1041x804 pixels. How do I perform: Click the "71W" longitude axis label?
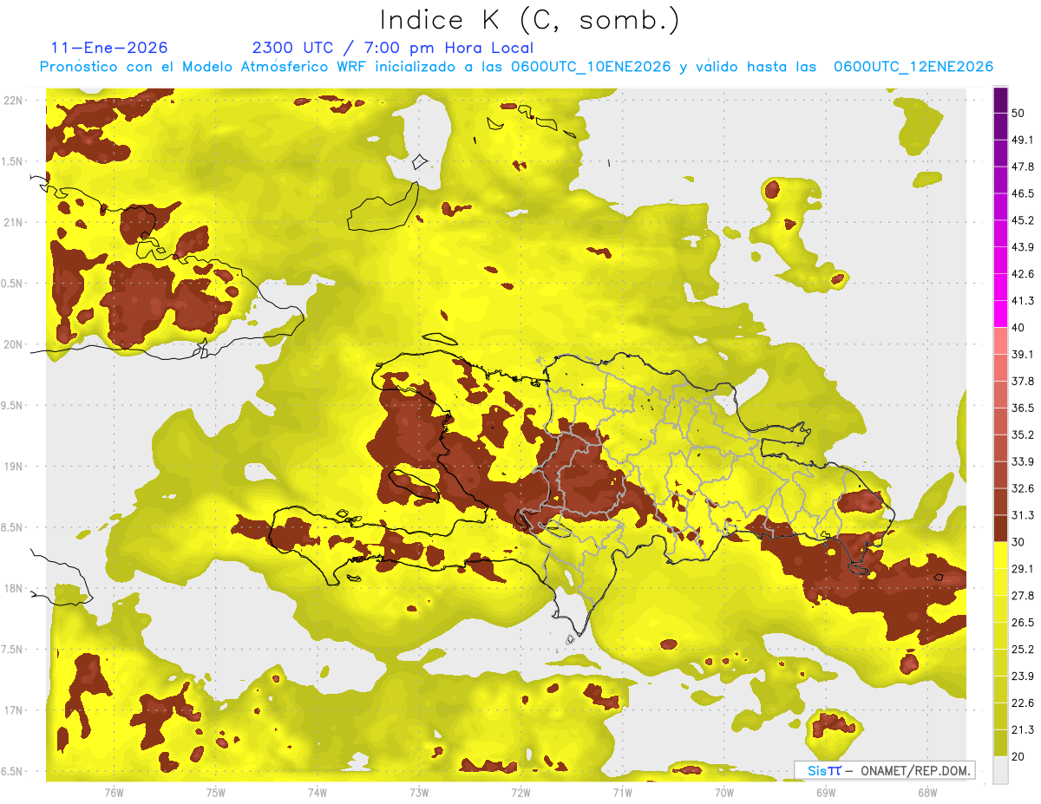pyautogui.click(x=622, y=794)
